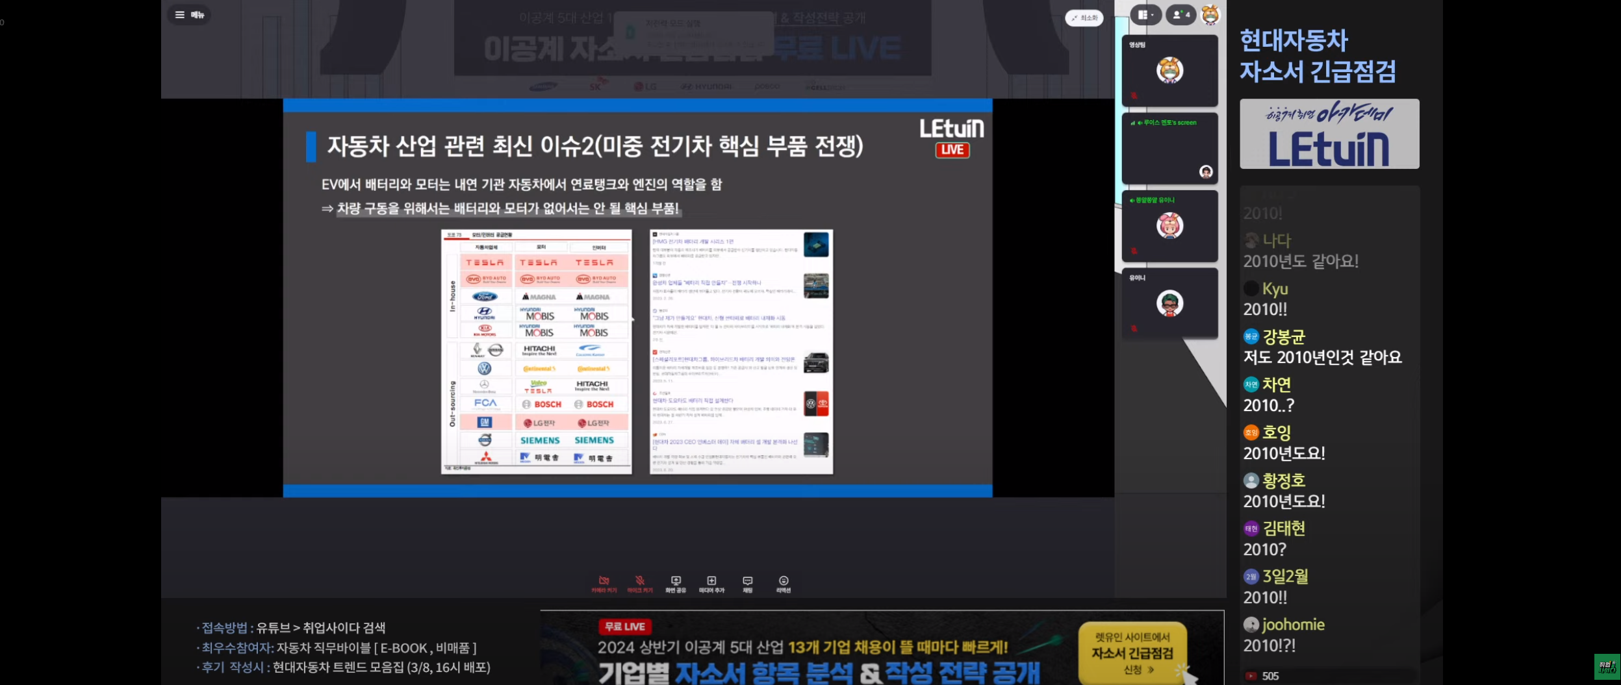The width and height of the screenshot is (1621, 685).
Task: Select the 영상팀 participant tile
Action: (x=1169, y=71)
